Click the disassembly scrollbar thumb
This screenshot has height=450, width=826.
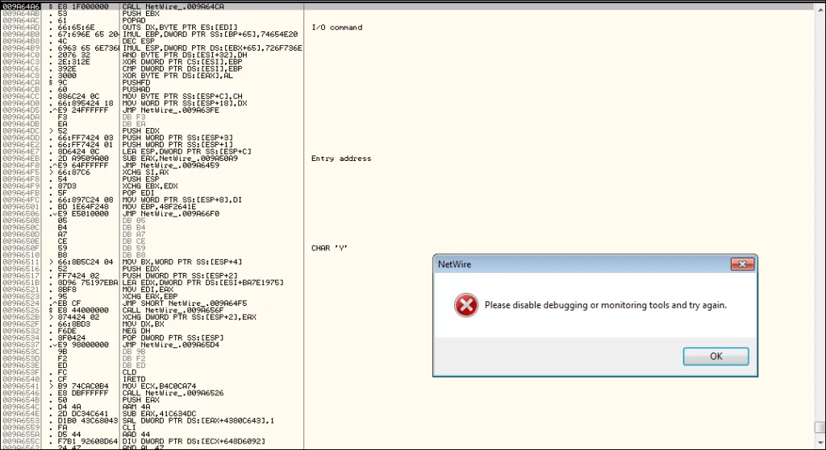(x=819, y=427)
